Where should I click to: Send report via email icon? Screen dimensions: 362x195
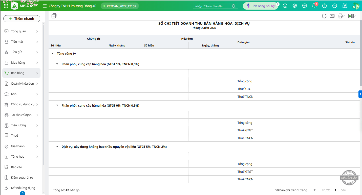[332, 16]
